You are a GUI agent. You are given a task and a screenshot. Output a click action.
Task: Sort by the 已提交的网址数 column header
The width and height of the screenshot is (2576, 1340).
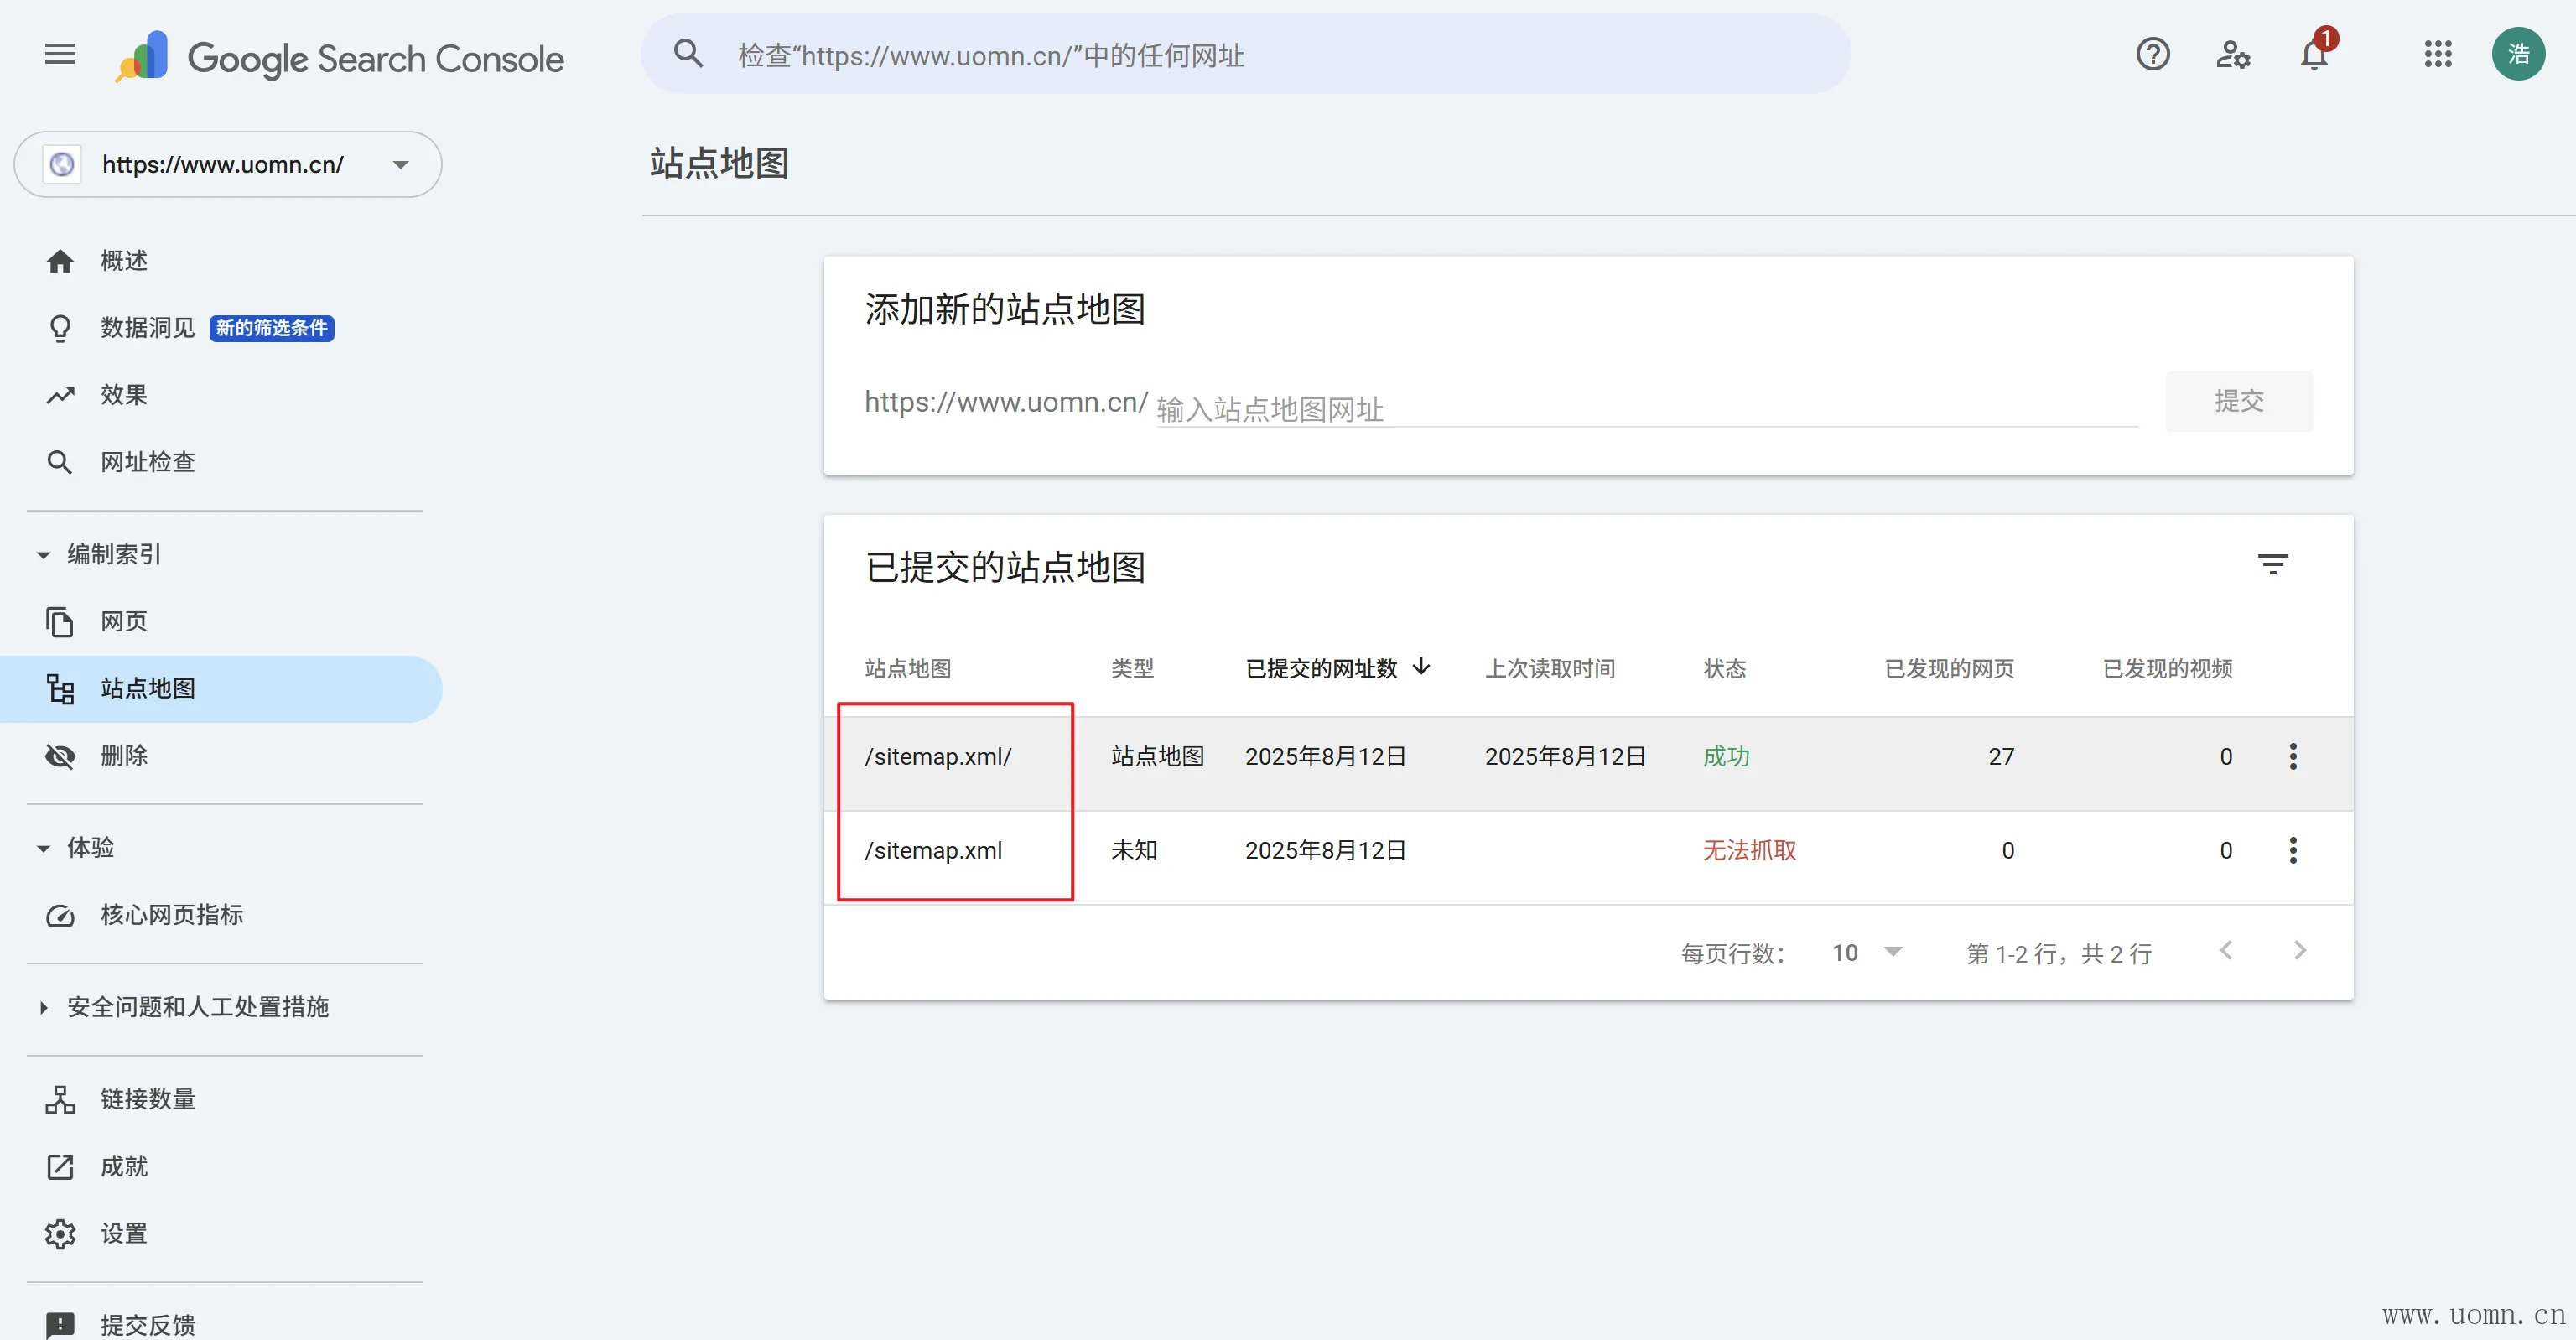pyautogui.click(x=1321, y=669)
